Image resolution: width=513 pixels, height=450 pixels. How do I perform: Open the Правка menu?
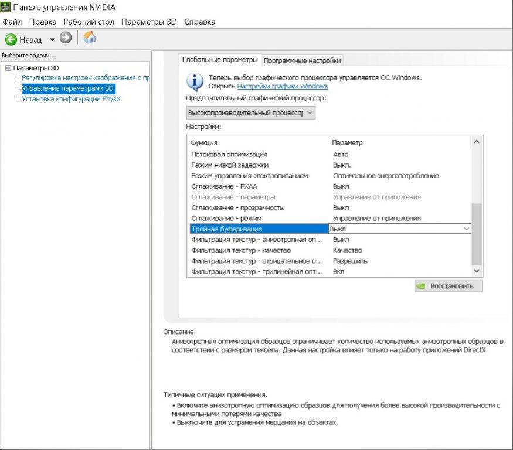coord(43,22)
